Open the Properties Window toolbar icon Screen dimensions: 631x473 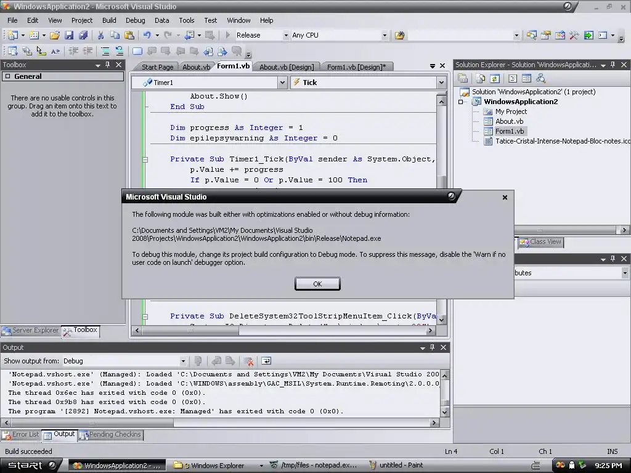point(546,35)
